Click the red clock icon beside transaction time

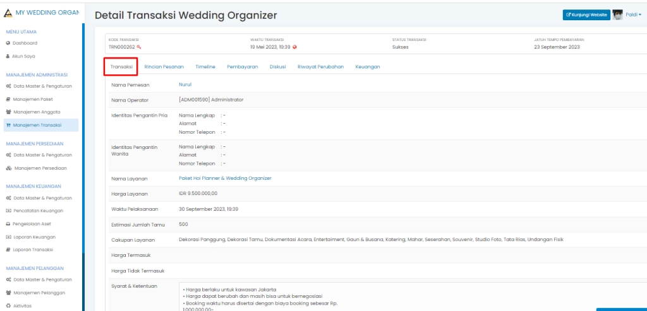pos(294,47)
